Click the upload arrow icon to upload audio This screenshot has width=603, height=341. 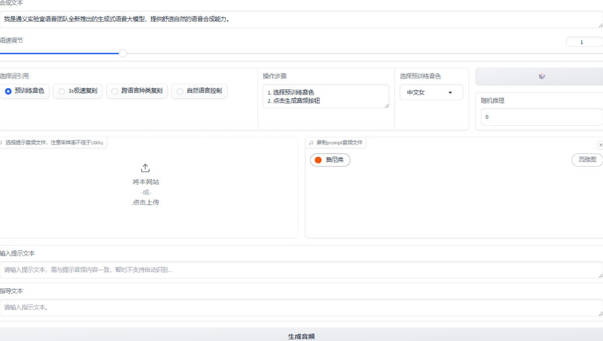pos(145,167)
